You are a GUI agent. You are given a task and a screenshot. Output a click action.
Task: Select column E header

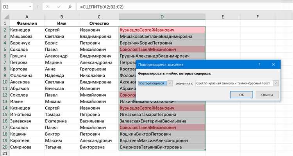point(223,17)
